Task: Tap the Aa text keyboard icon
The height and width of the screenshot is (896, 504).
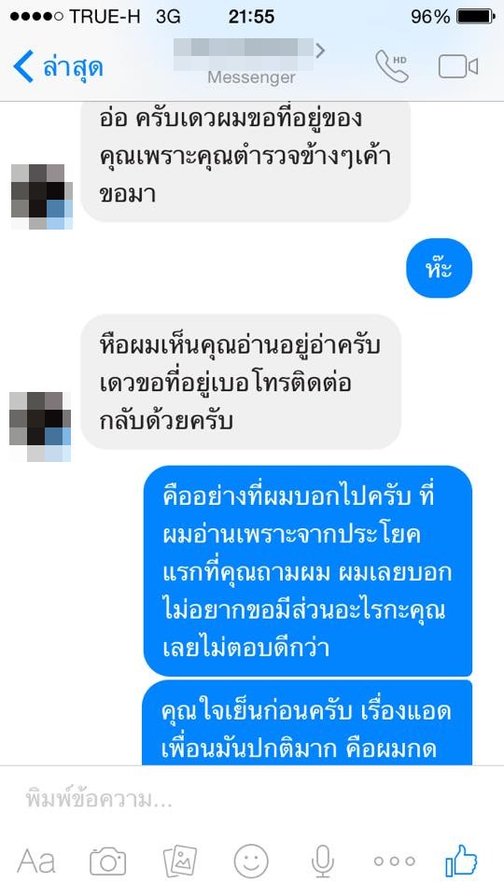Action: click(36, 861)
